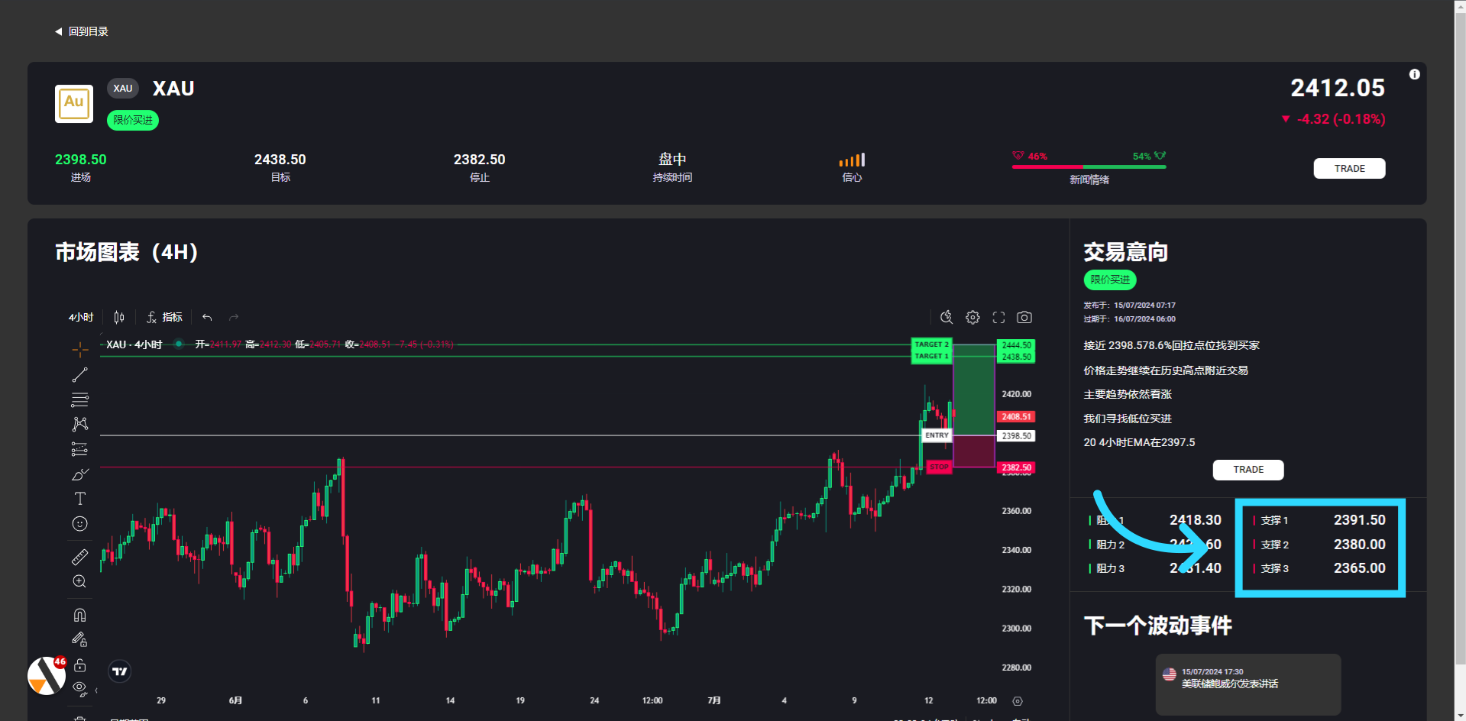Open the 指标 indicators menu

pos(165,317)
